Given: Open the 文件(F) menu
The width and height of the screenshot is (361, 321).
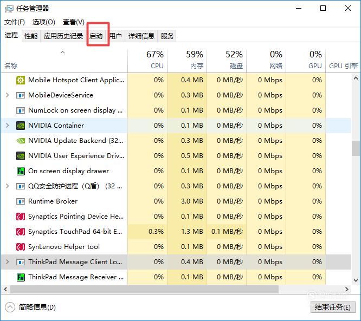Looking at the screenshot, I should coord(15,22).
